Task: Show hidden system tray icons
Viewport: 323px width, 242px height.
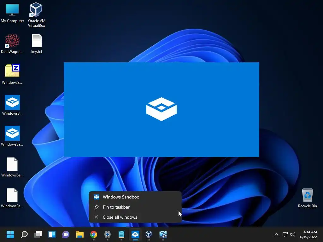Action: (x=276, y=234)
